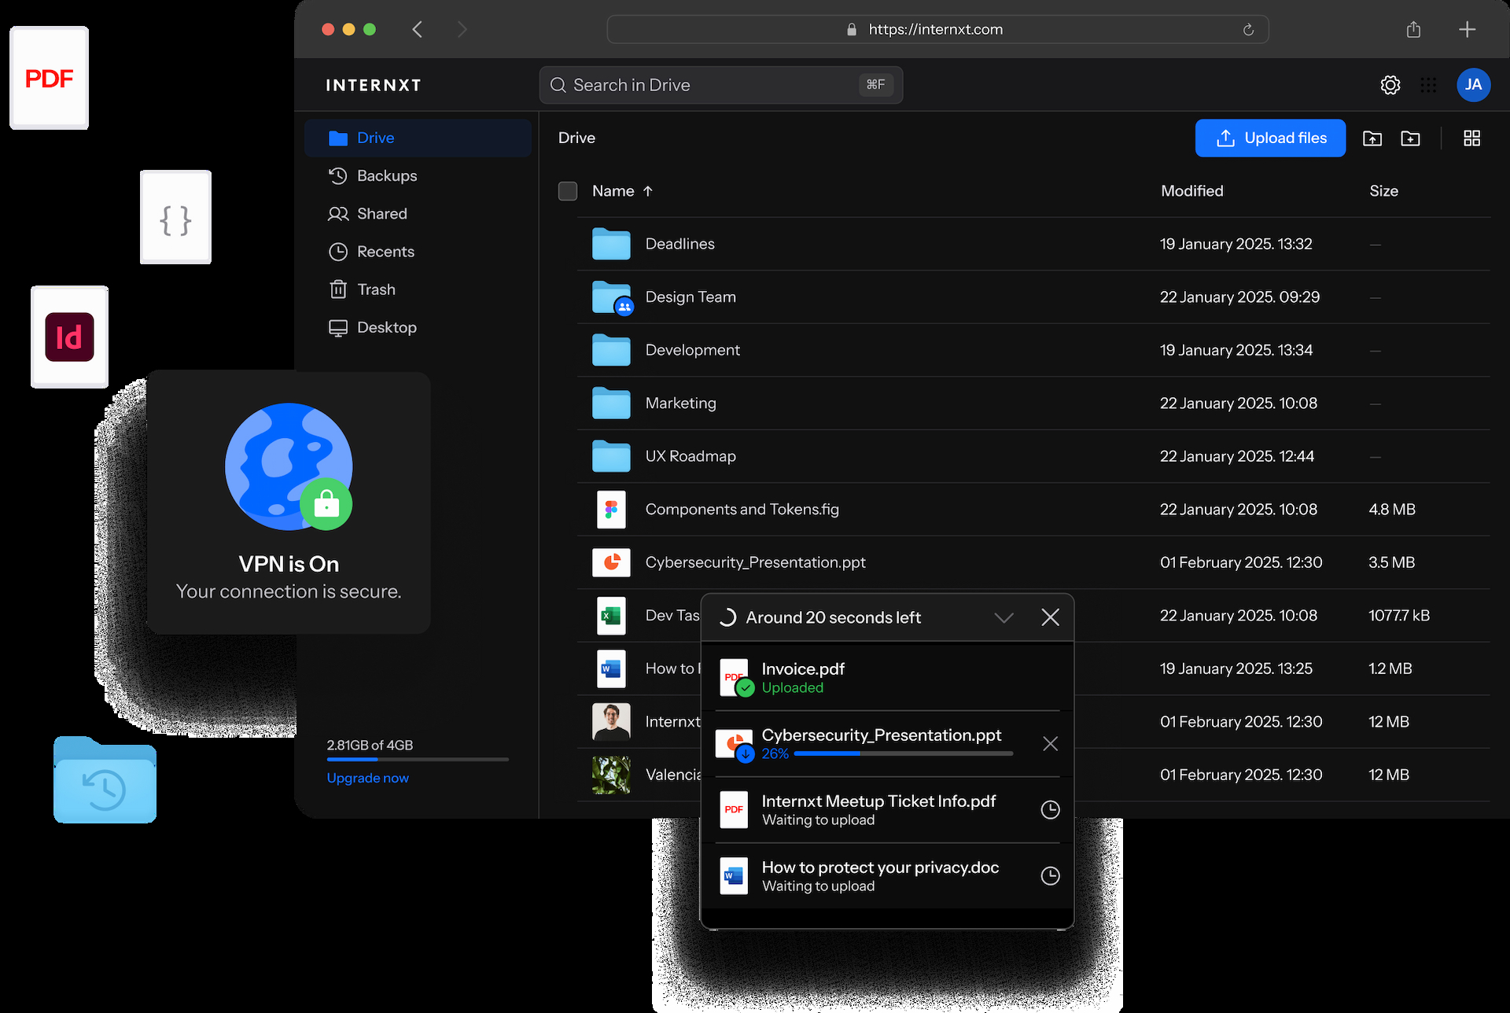Click the Upgrade now link

[x=367, y=778]
